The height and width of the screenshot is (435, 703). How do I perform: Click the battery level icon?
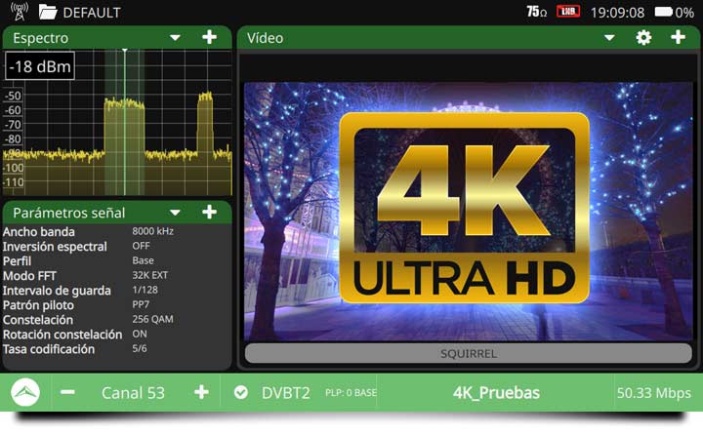[664, 12]
